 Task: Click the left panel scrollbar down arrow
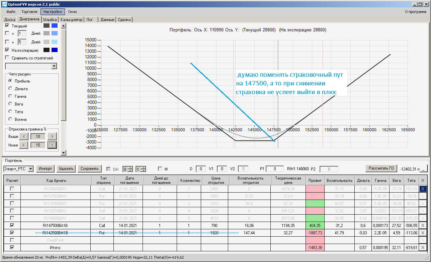click(64, 153)
